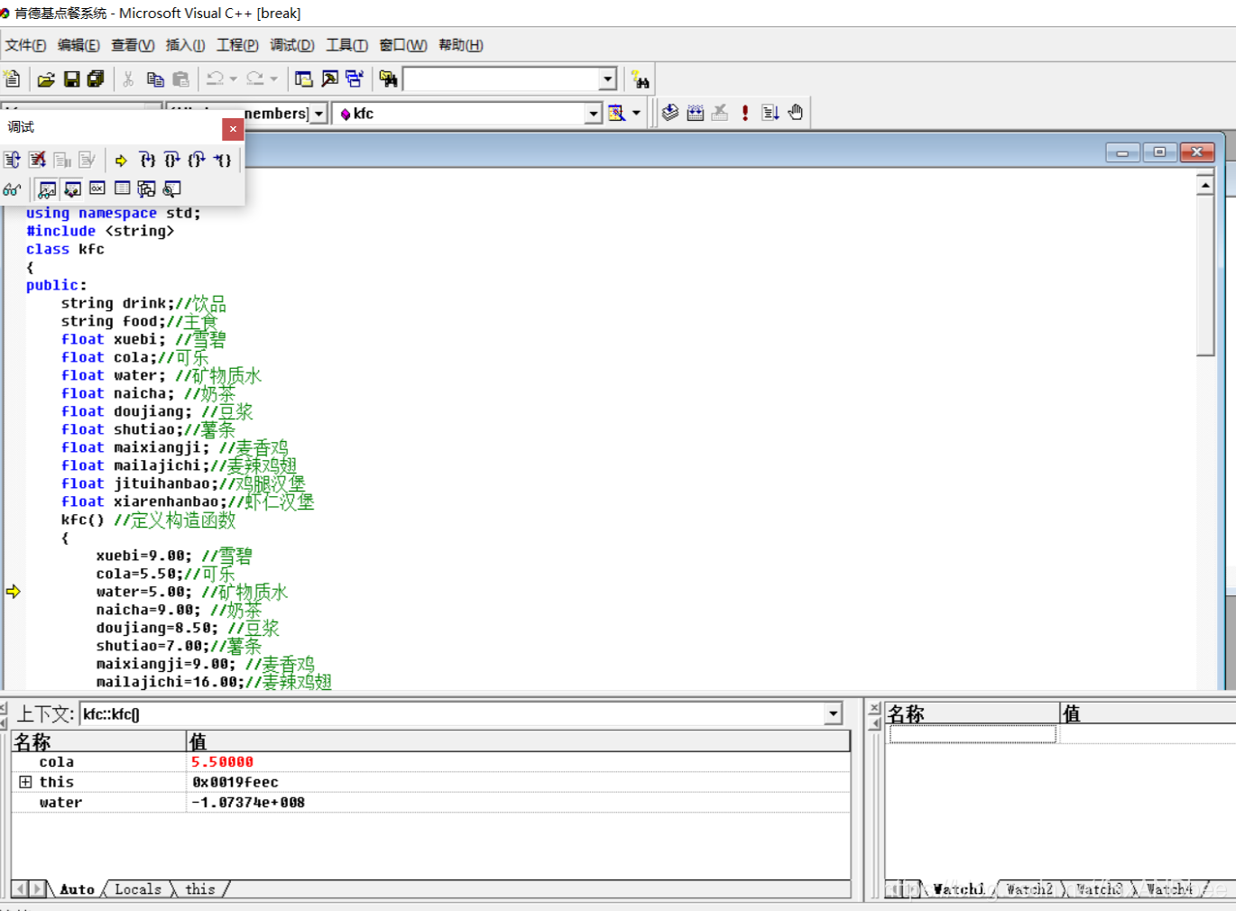The image size is (1236, 911).
Task: Switch to the Locals tab
Action: (x=138, y=889)
